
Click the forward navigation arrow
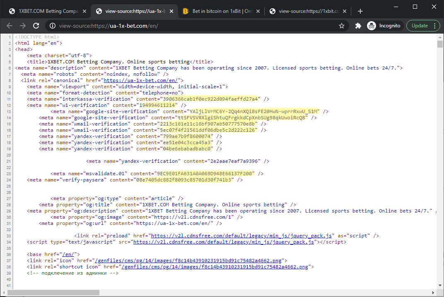(x=23, y=26)
